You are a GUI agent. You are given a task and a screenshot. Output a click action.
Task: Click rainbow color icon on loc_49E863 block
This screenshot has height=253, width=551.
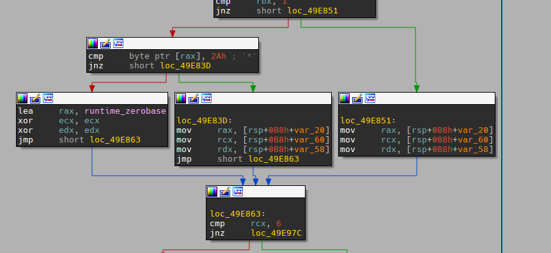point(212,192)
